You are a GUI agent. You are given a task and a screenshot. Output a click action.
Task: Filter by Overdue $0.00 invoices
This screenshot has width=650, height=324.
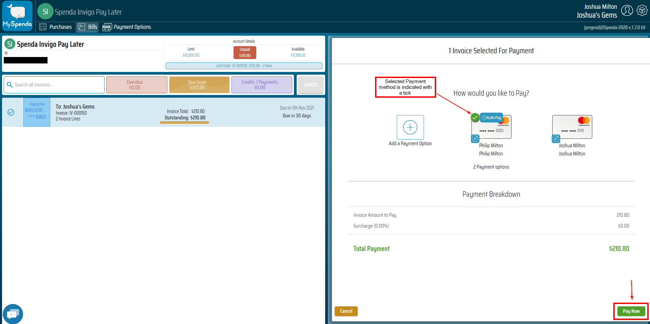(137, 85)
